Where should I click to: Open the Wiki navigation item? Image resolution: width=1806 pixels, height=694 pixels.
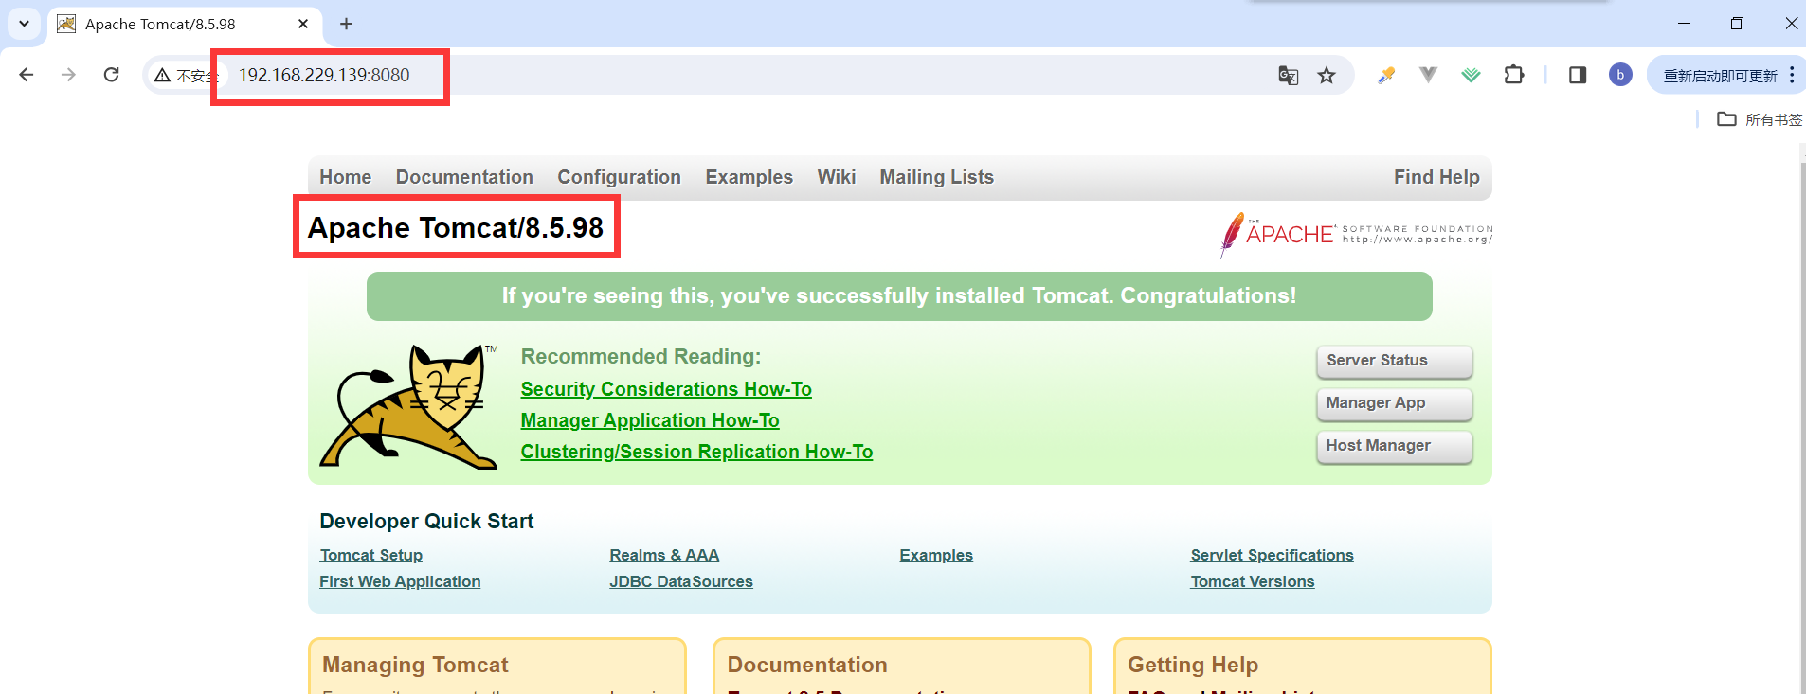837,177
